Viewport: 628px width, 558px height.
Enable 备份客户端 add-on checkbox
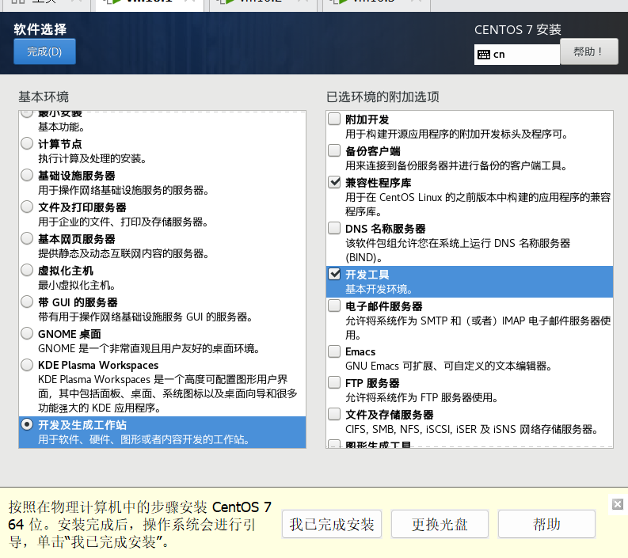tap(334, 150)
